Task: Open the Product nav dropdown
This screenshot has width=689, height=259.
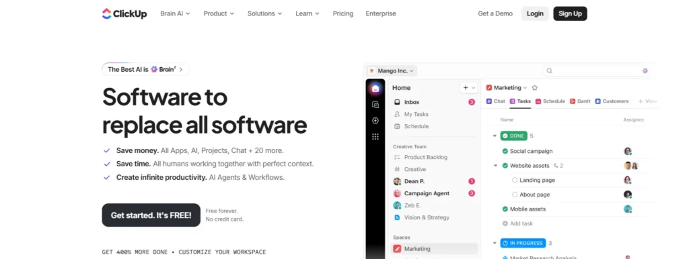Action: point(219,13)
